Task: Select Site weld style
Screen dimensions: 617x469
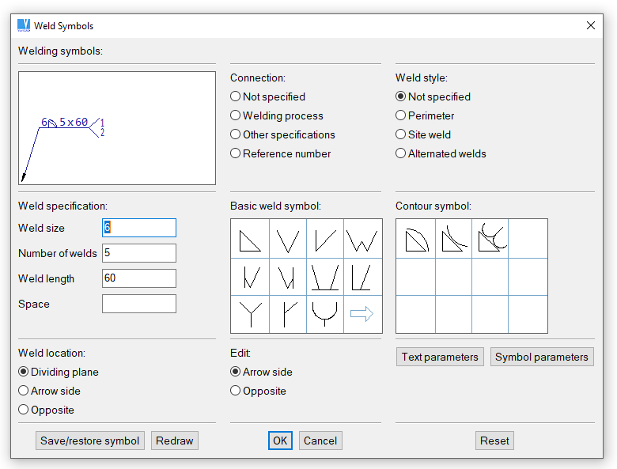Action: [401, 134]
